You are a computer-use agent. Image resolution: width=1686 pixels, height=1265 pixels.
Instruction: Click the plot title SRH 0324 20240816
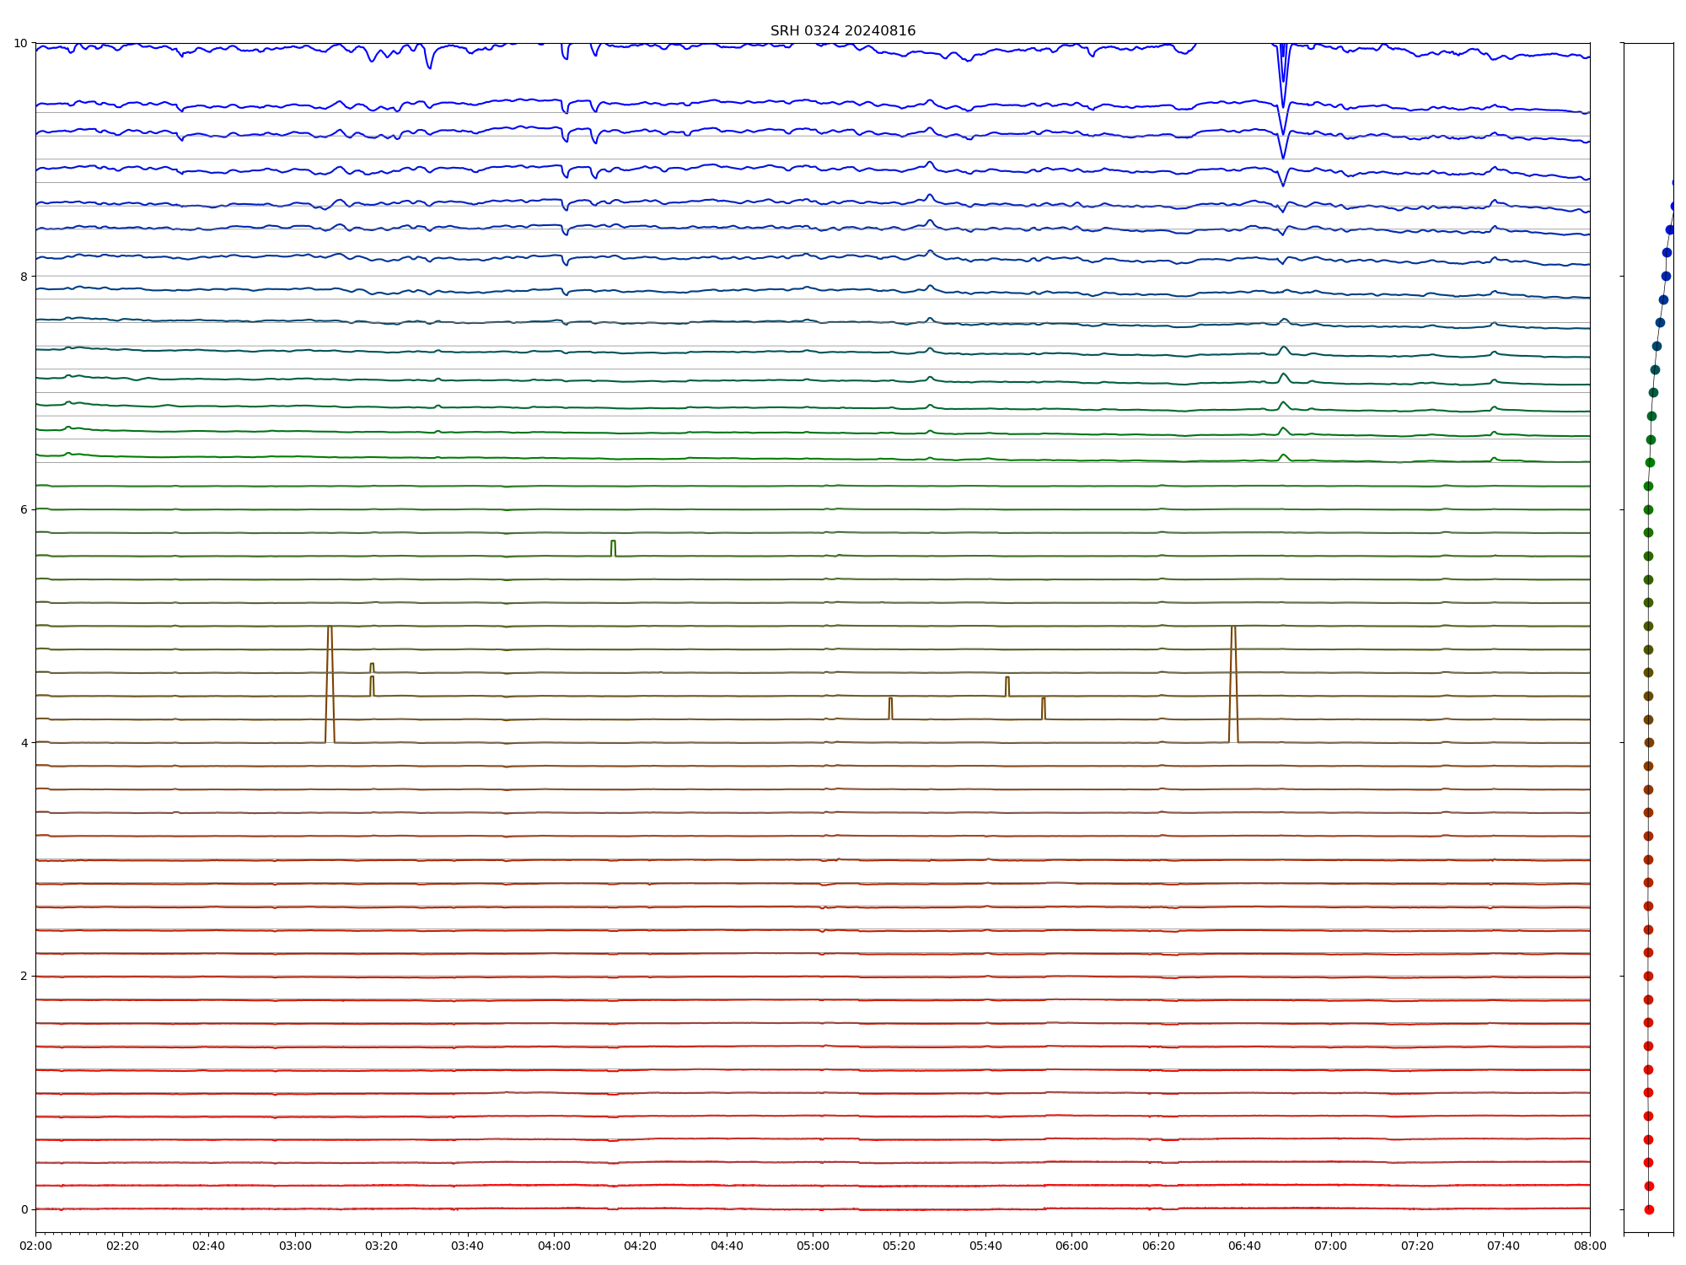(x=842, y=31)
